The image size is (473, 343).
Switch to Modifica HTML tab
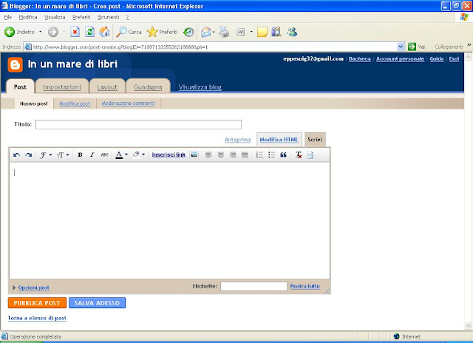(279, 140)
